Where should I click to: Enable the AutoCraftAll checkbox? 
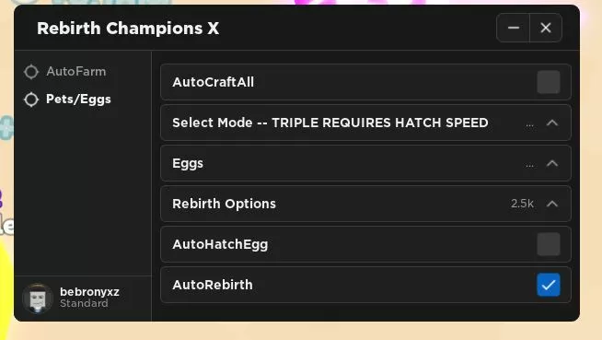549,82
